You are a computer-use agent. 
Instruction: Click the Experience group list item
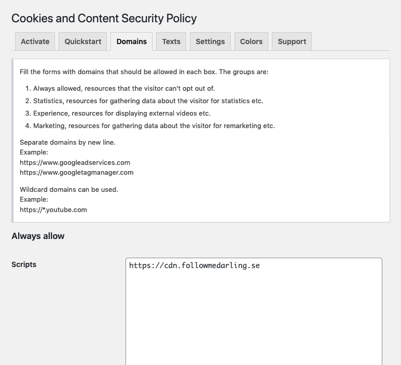point(121,113)
